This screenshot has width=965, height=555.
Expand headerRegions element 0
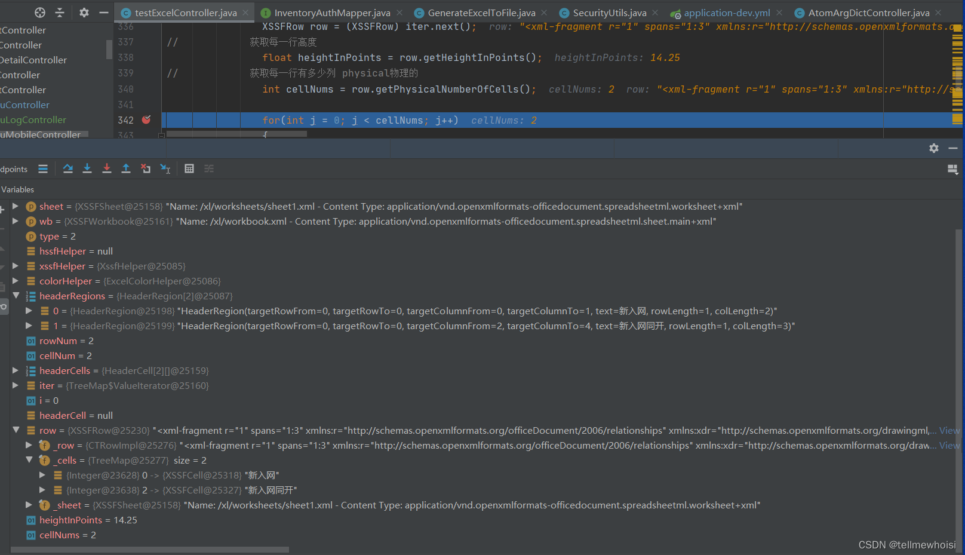point(29,311)
